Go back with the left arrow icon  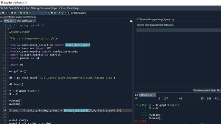pyautogui.click(x=66, y=13)
